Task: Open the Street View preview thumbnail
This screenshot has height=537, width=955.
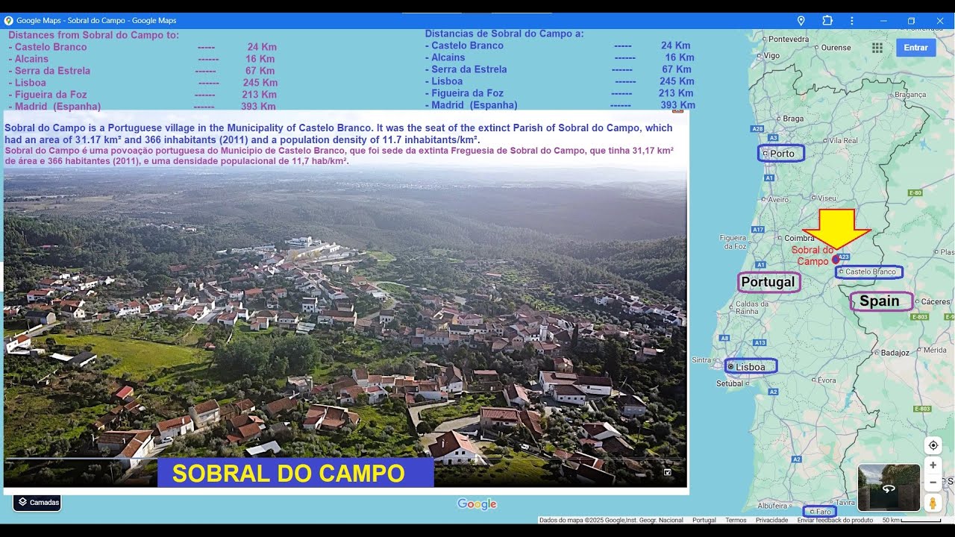Action: pyautogui.click(x=889, y=488)
